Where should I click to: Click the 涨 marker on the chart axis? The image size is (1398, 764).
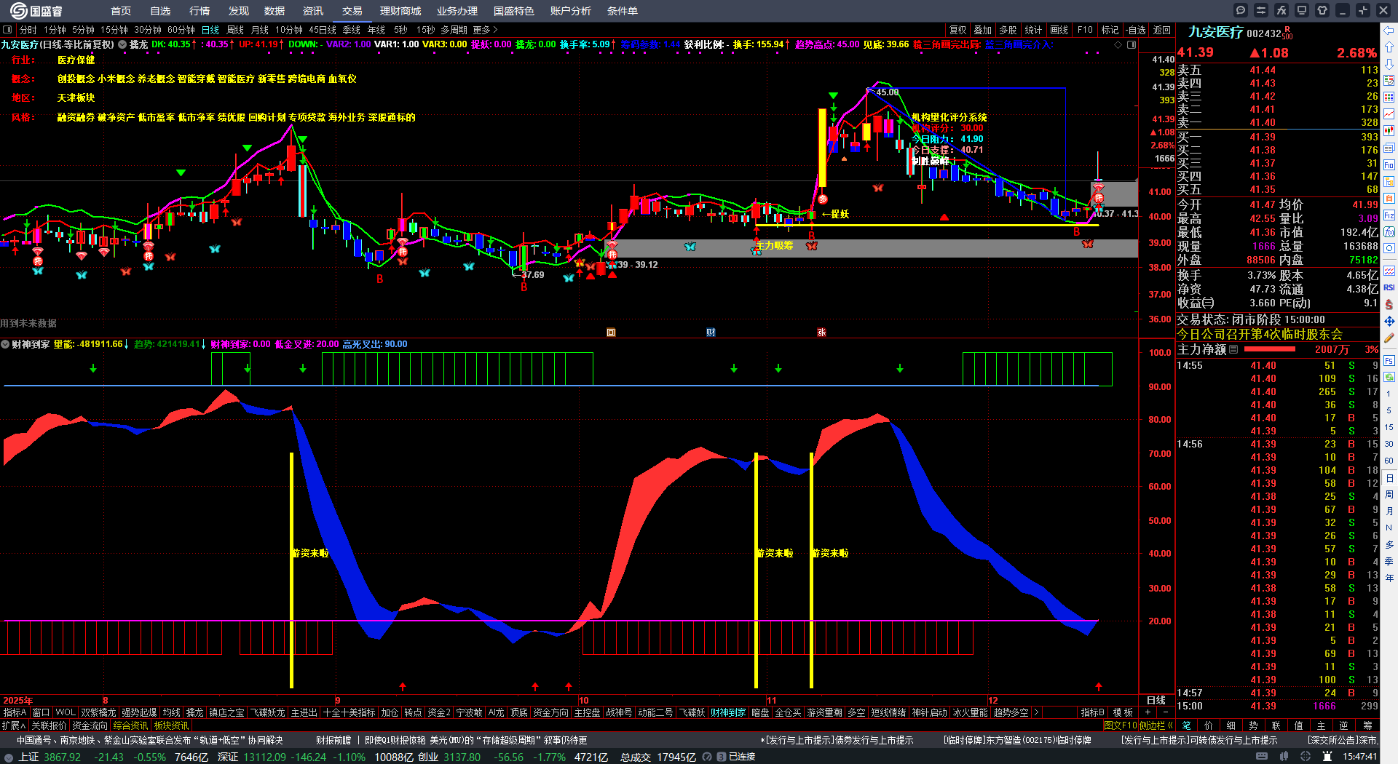pyautogui.click(x=821, y=333)
